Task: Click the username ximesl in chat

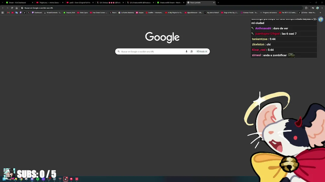Action: 256,55
